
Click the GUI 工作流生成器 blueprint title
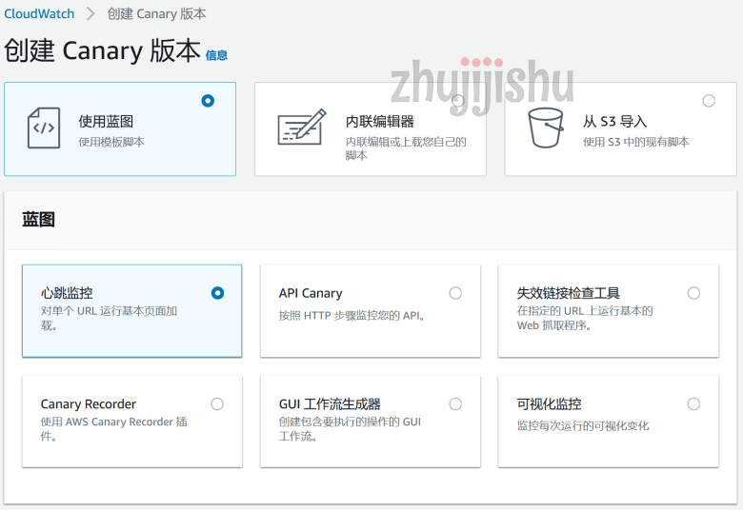click(330, 404)
